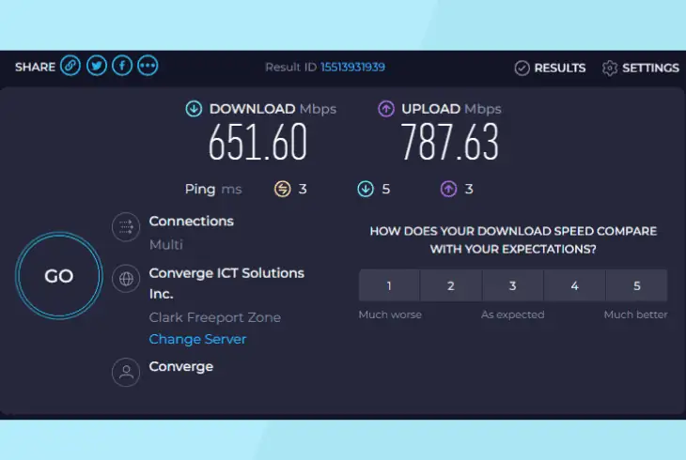Rate download speed as 2
Viewport: 686px width, 460px height.
pyautogui.click(x=451, y=285)
